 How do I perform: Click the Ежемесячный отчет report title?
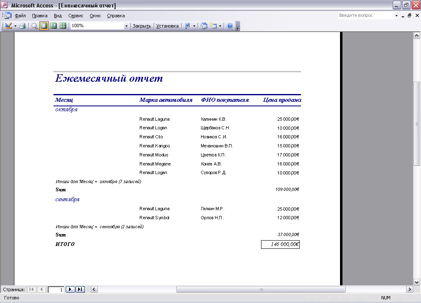[x=109, y=78]
